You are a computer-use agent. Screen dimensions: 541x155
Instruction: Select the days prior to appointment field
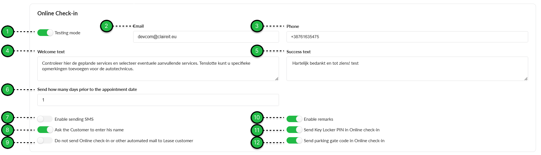pos(158,100)
